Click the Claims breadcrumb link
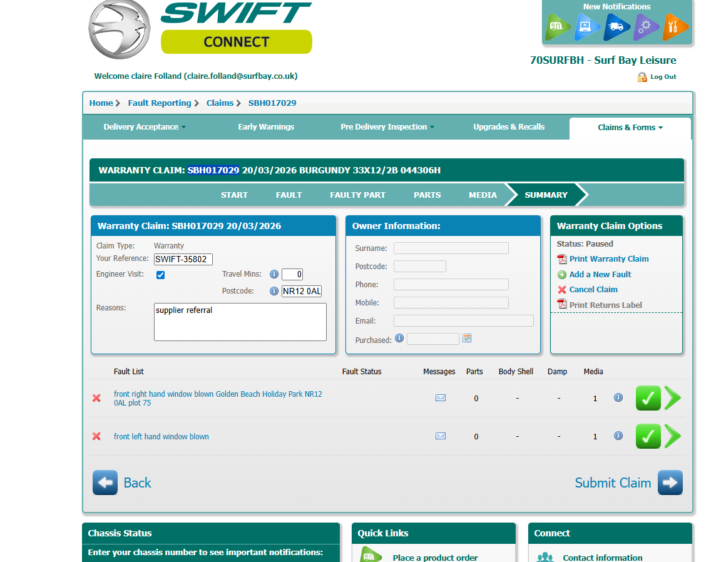 pyautogui.click(x=220, y=103)
